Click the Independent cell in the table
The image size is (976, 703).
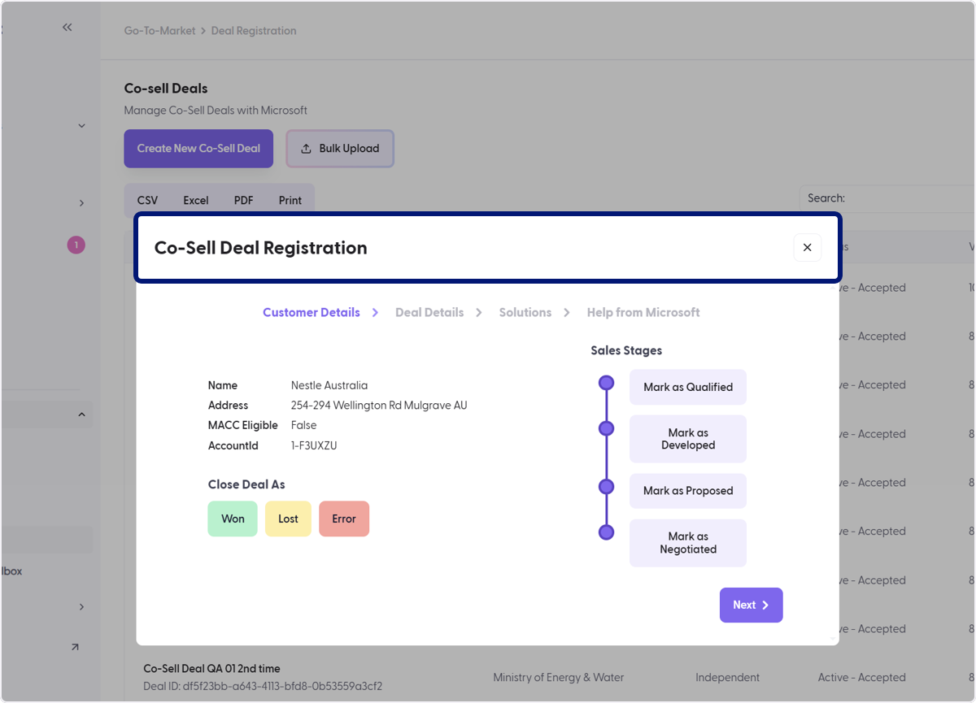728,677
